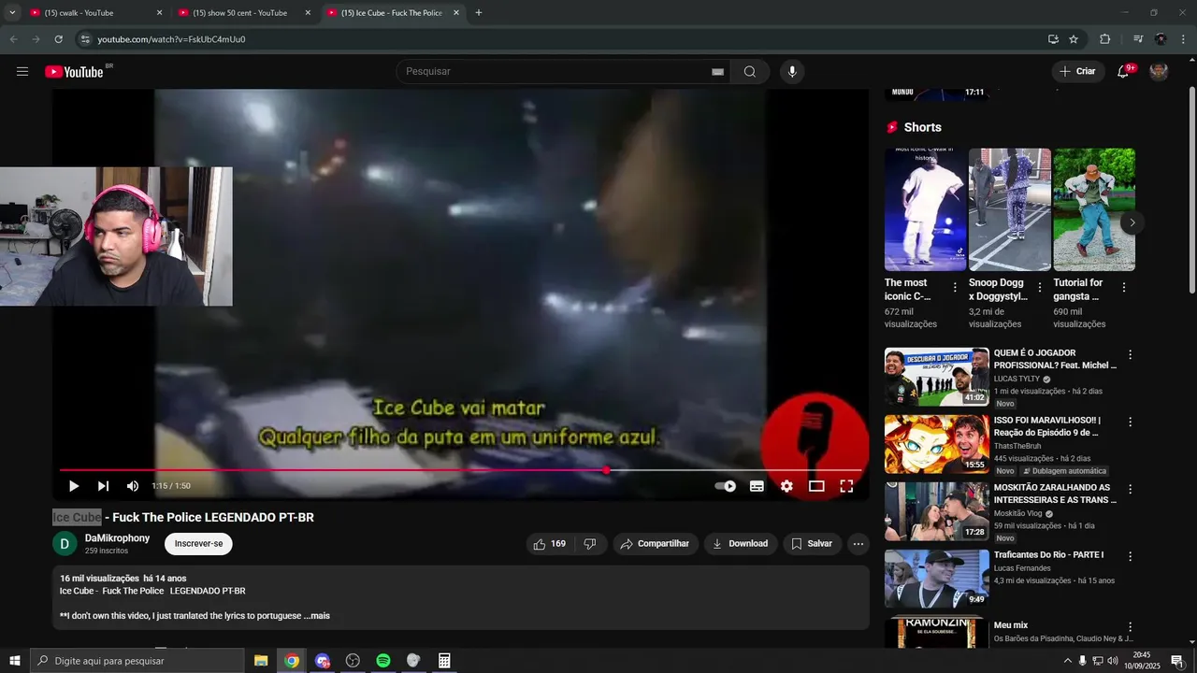The image size is (1197, 673).
Task: Open Chrome three-dot menu
Action: point(1183,39)
